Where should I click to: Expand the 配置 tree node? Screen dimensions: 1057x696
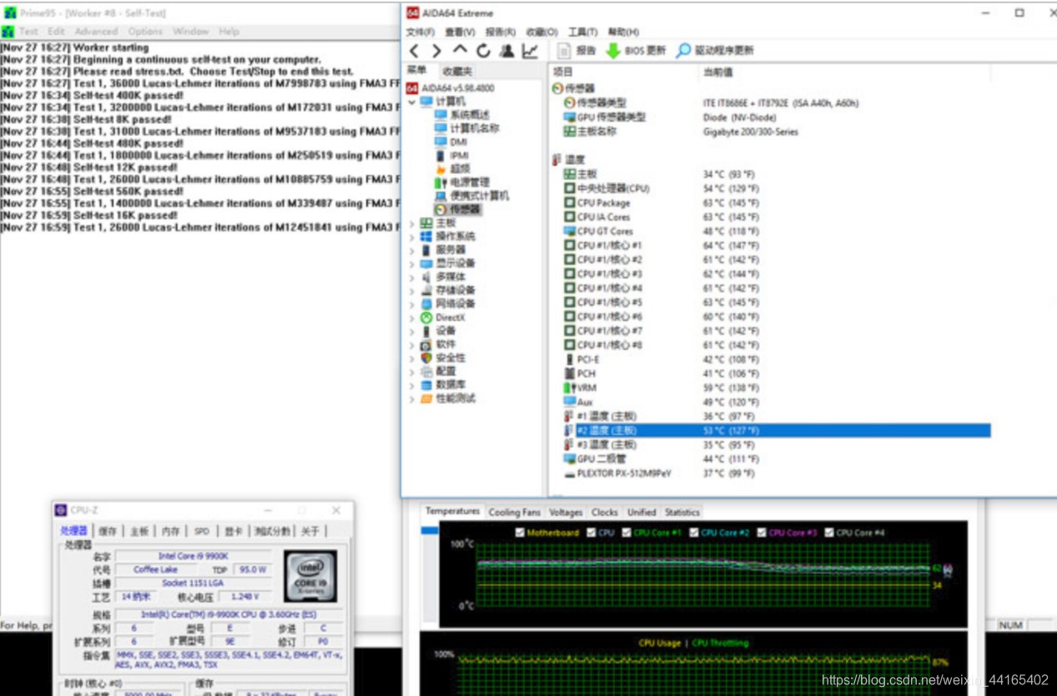pyautogui.click(x=411, y=372)
